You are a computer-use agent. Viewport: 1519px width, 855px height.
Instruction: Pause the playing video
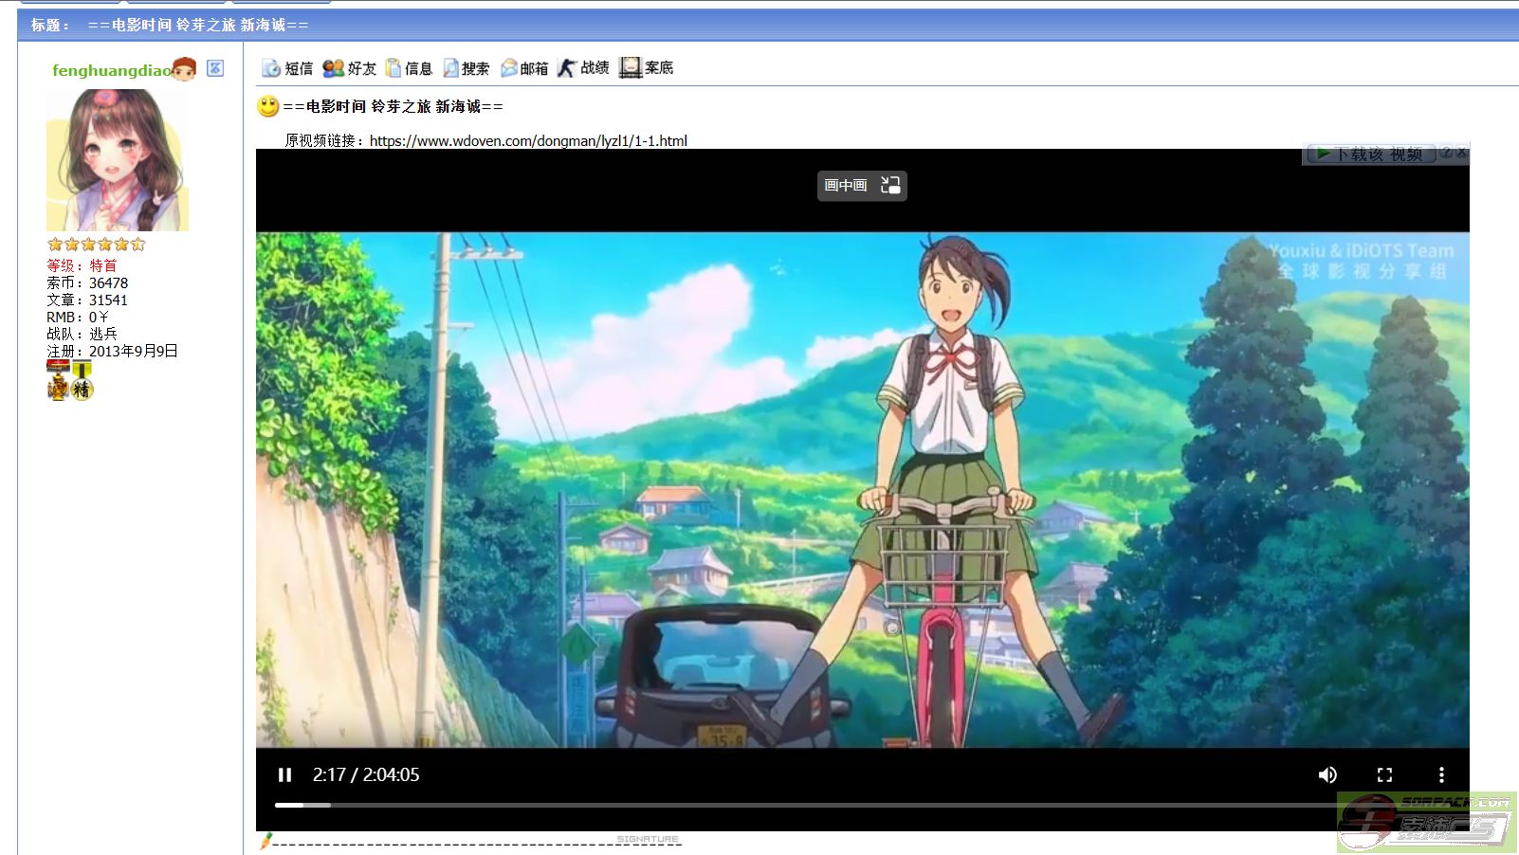pyautogui.click(x=285, y=774)
